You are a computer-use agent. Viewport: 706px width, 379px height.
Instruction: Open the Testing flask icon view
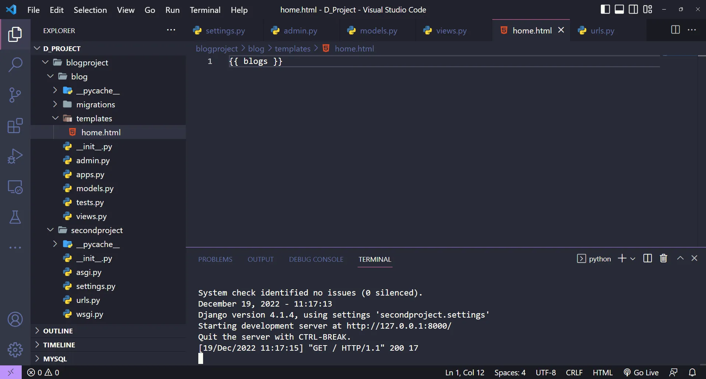tap(15, 217)
